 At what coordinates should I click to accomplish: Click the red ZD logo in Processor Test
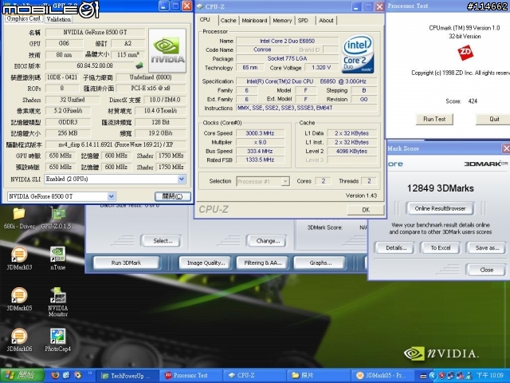tap(465, 53)
